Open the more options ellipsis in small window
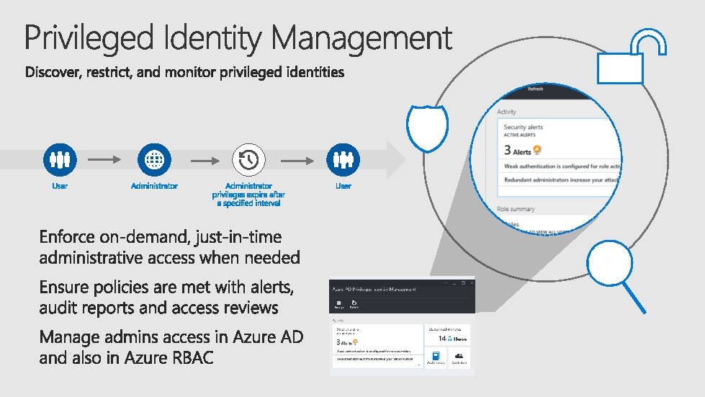The image size is (705, 397). pyautogui.click(x=446, y=283)
